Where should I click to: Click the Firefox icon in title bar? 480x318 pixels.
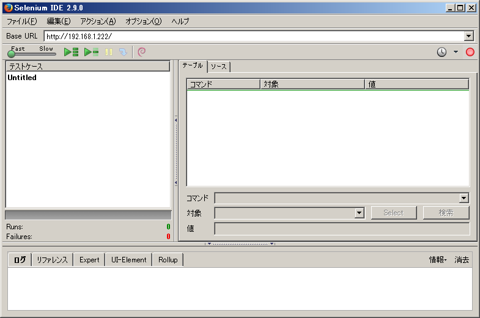[x=9, y=8]
